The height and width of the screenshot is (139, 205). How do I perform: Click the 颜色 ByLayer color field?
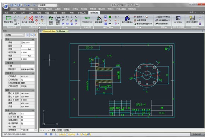(x=27, y=43)
